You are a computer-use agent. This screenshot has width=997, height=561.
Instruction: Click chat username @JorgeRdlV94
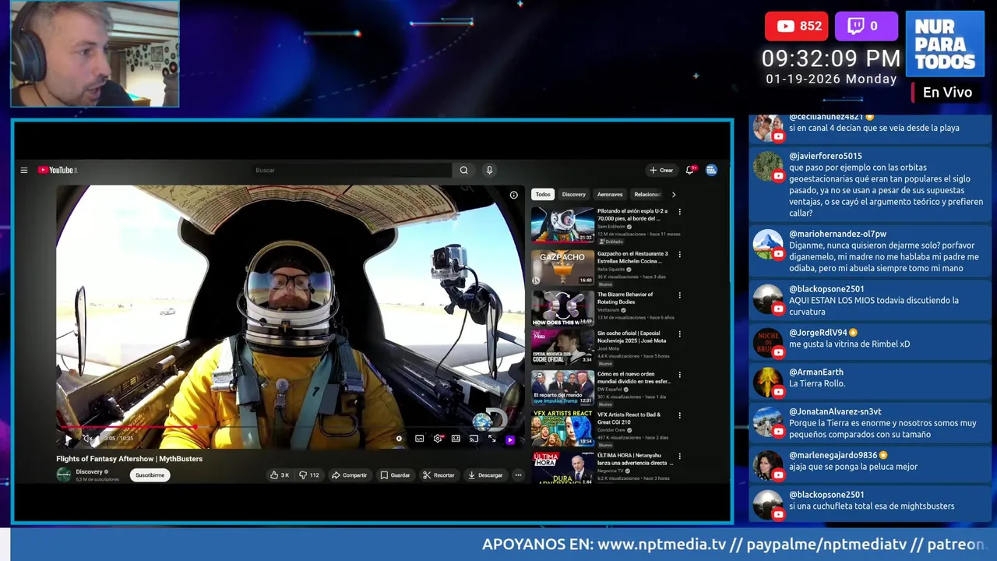coord(818,333)
